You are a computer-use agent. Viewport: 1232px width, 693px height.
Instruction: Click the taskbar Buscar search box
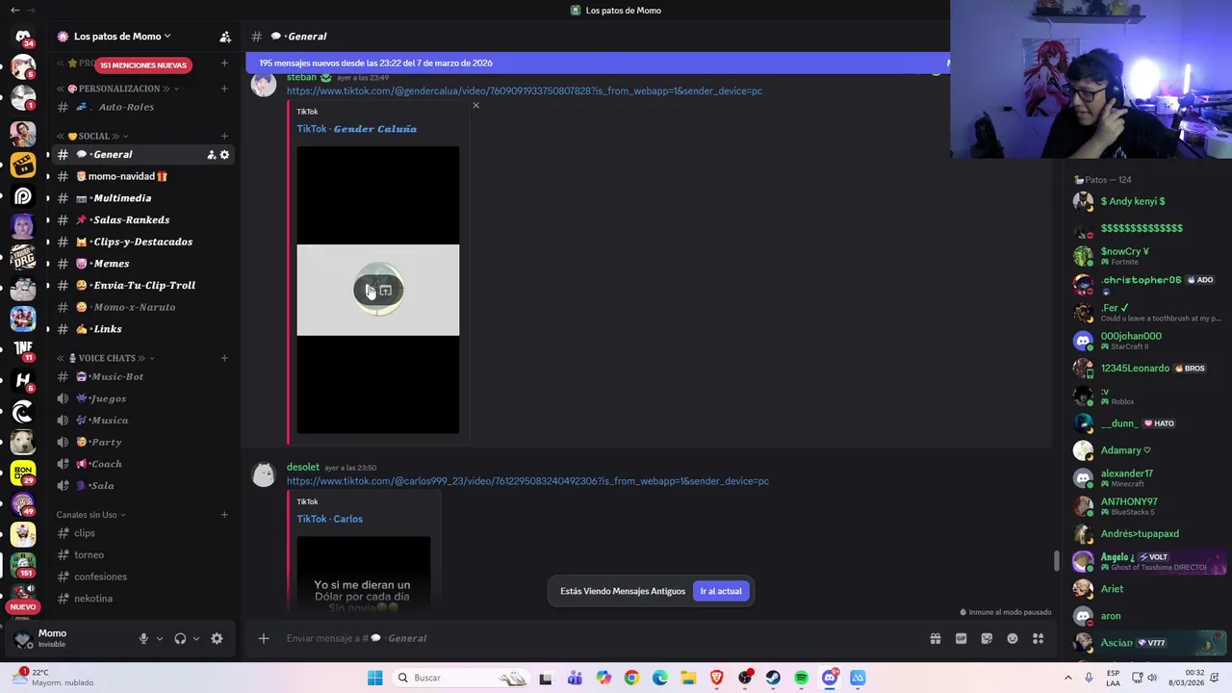(462, 679)
